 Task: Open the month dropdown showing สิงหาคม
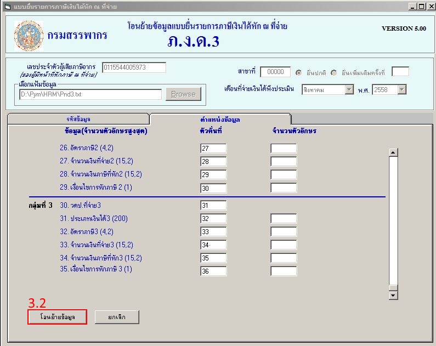point(349,90)
